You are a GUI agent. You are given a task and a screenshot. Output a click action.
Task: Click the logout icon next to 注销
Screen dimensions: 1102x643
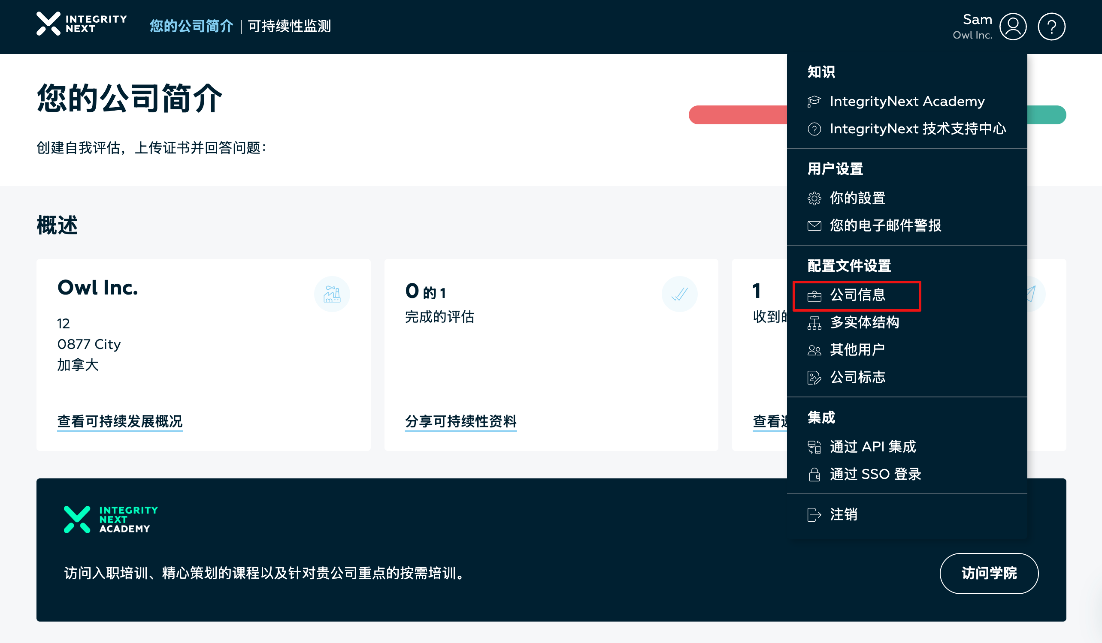point(814,514)
